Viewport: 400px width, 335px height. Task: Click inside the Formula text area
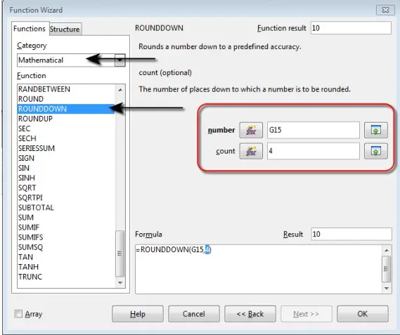[x=259, y=269]
